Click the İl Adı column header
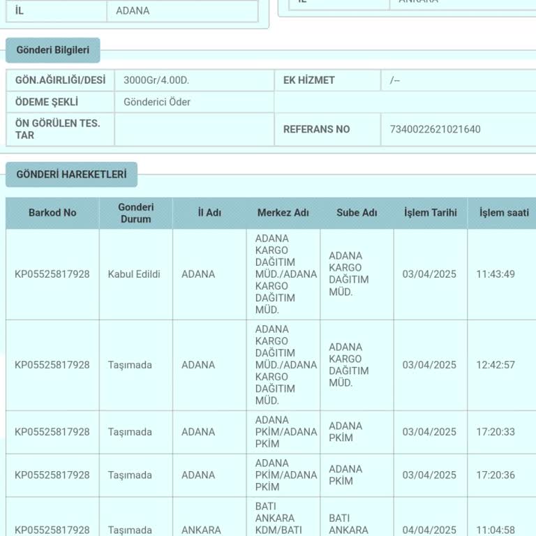 pyautogui.click(x=209, y=213)
